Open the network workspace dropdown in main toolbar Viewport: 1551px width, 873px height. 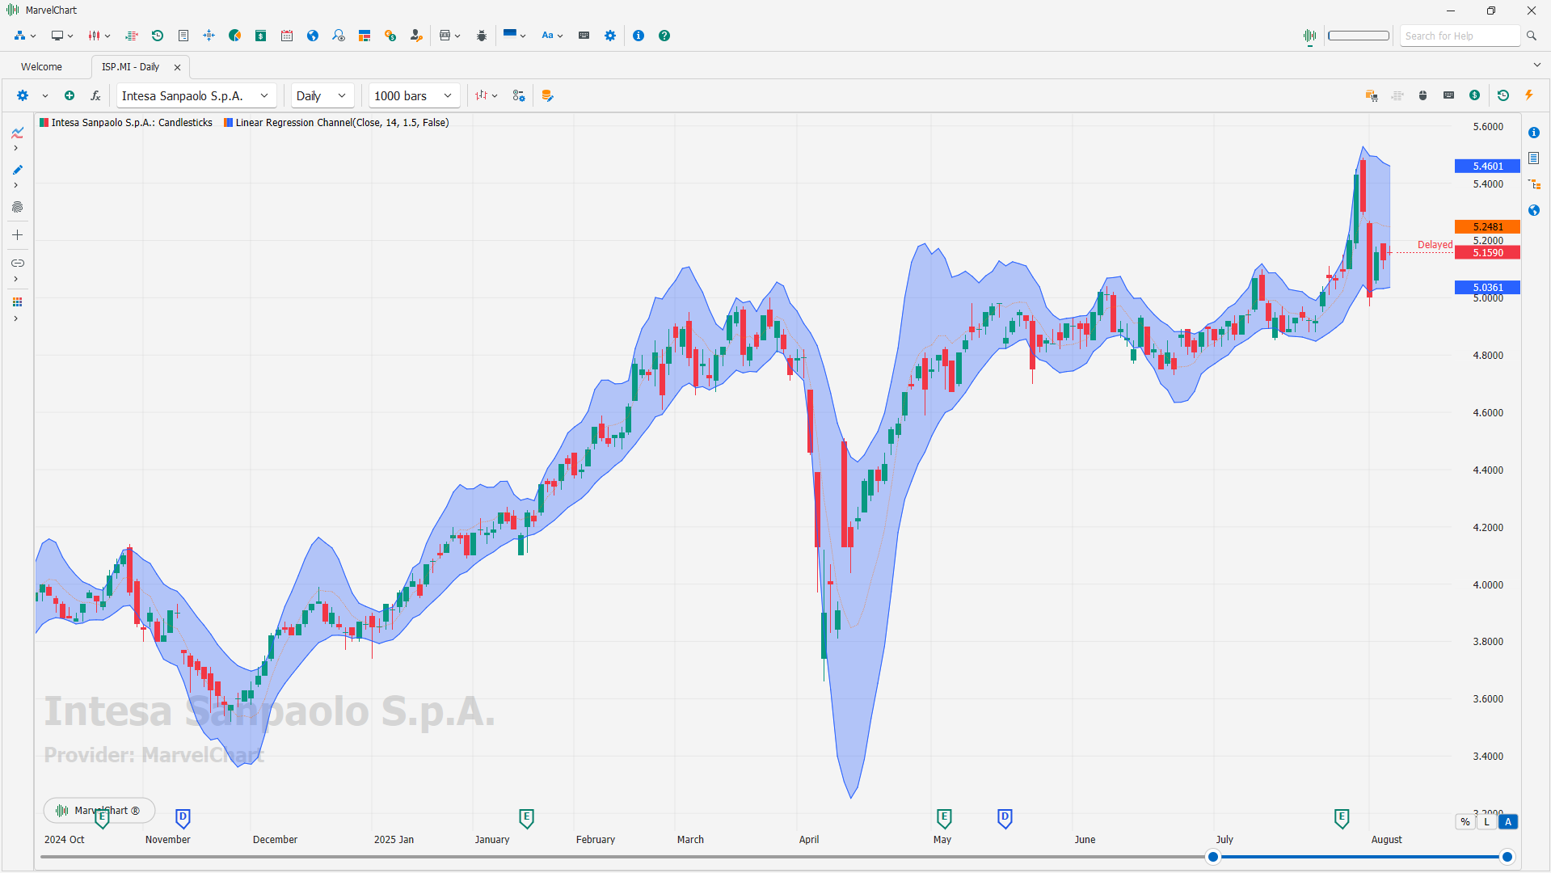[x=24, y=36]
